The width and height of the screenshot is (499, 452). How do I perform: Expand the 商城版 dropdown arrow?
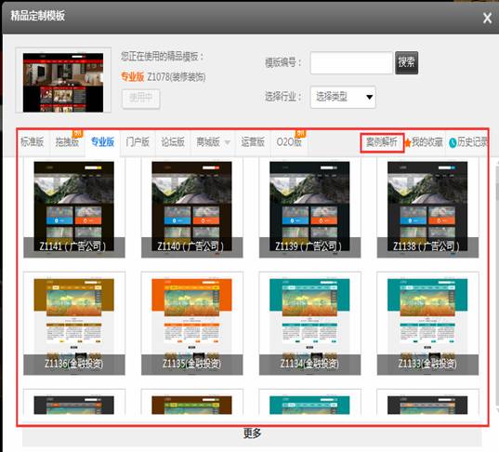click(x=228, y=142)
